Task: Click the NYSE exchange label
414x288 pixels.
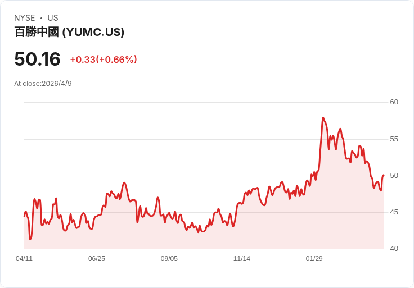Action: 25,18
